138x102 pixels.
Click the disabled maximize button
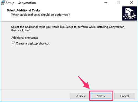(x=118, y=3)
